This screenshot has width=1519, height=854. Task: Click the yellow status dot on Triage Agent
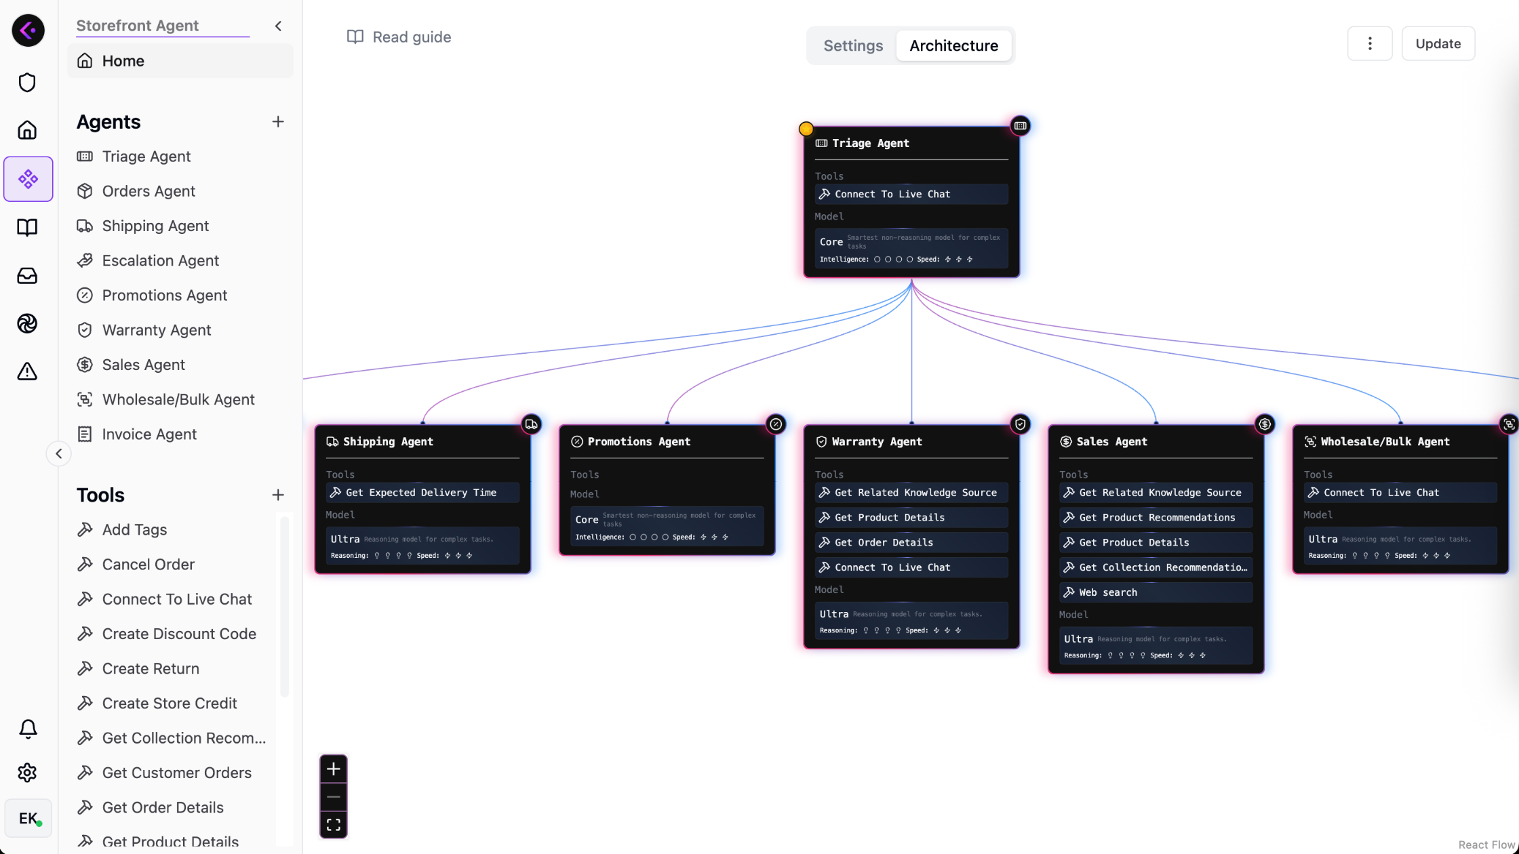pyautogui.click(x=806, y=128)
